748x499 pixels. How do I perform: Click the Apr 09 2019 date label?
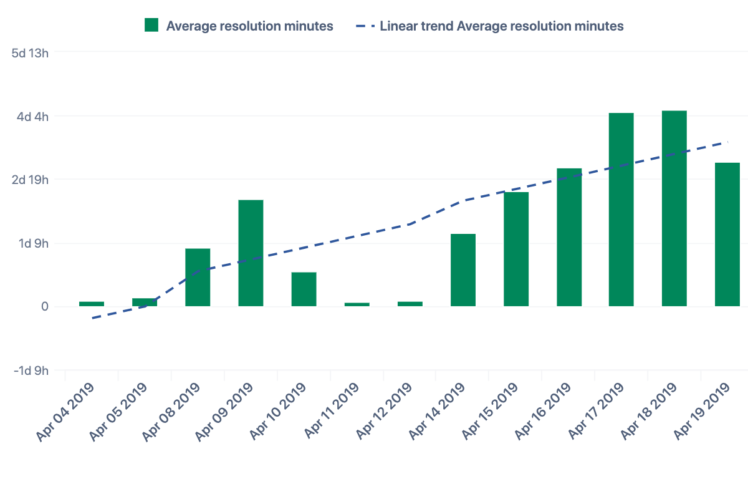tap(225, 412)
